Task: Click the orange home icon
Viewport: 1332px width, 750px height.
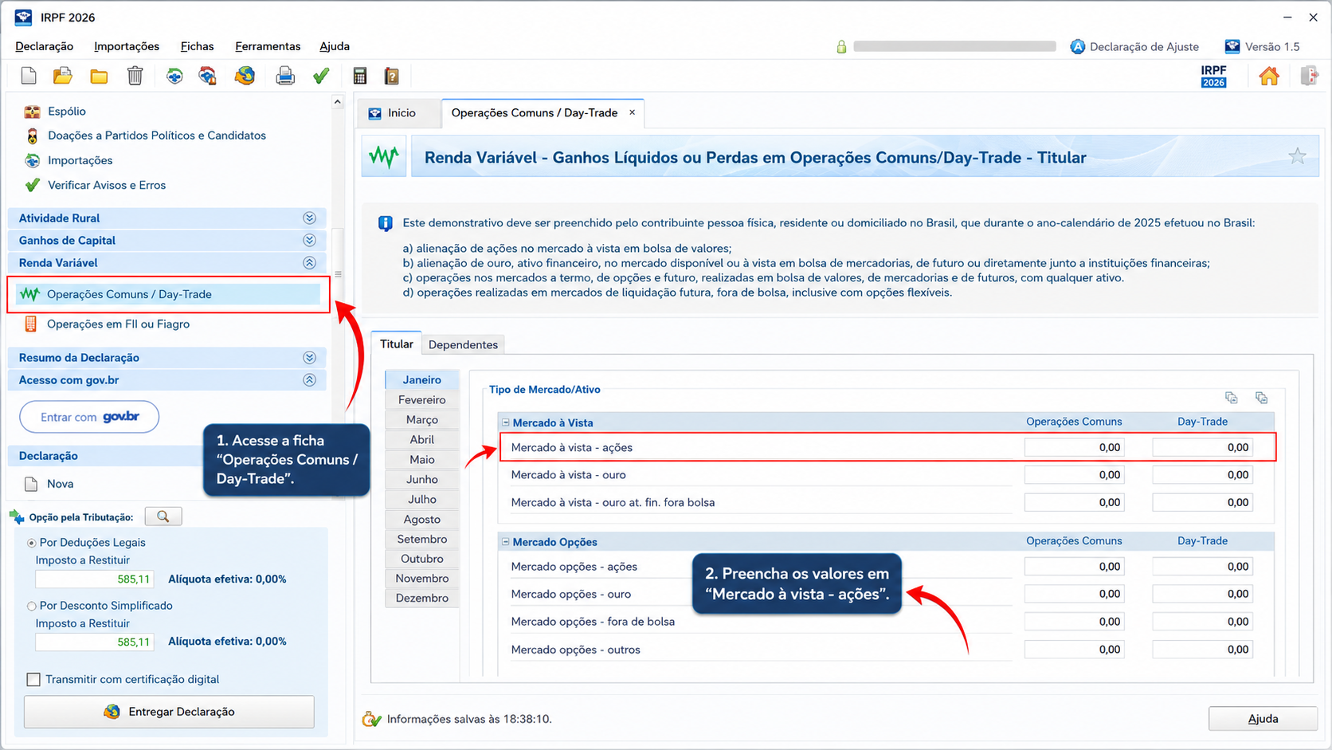Action: [1269, 76]
